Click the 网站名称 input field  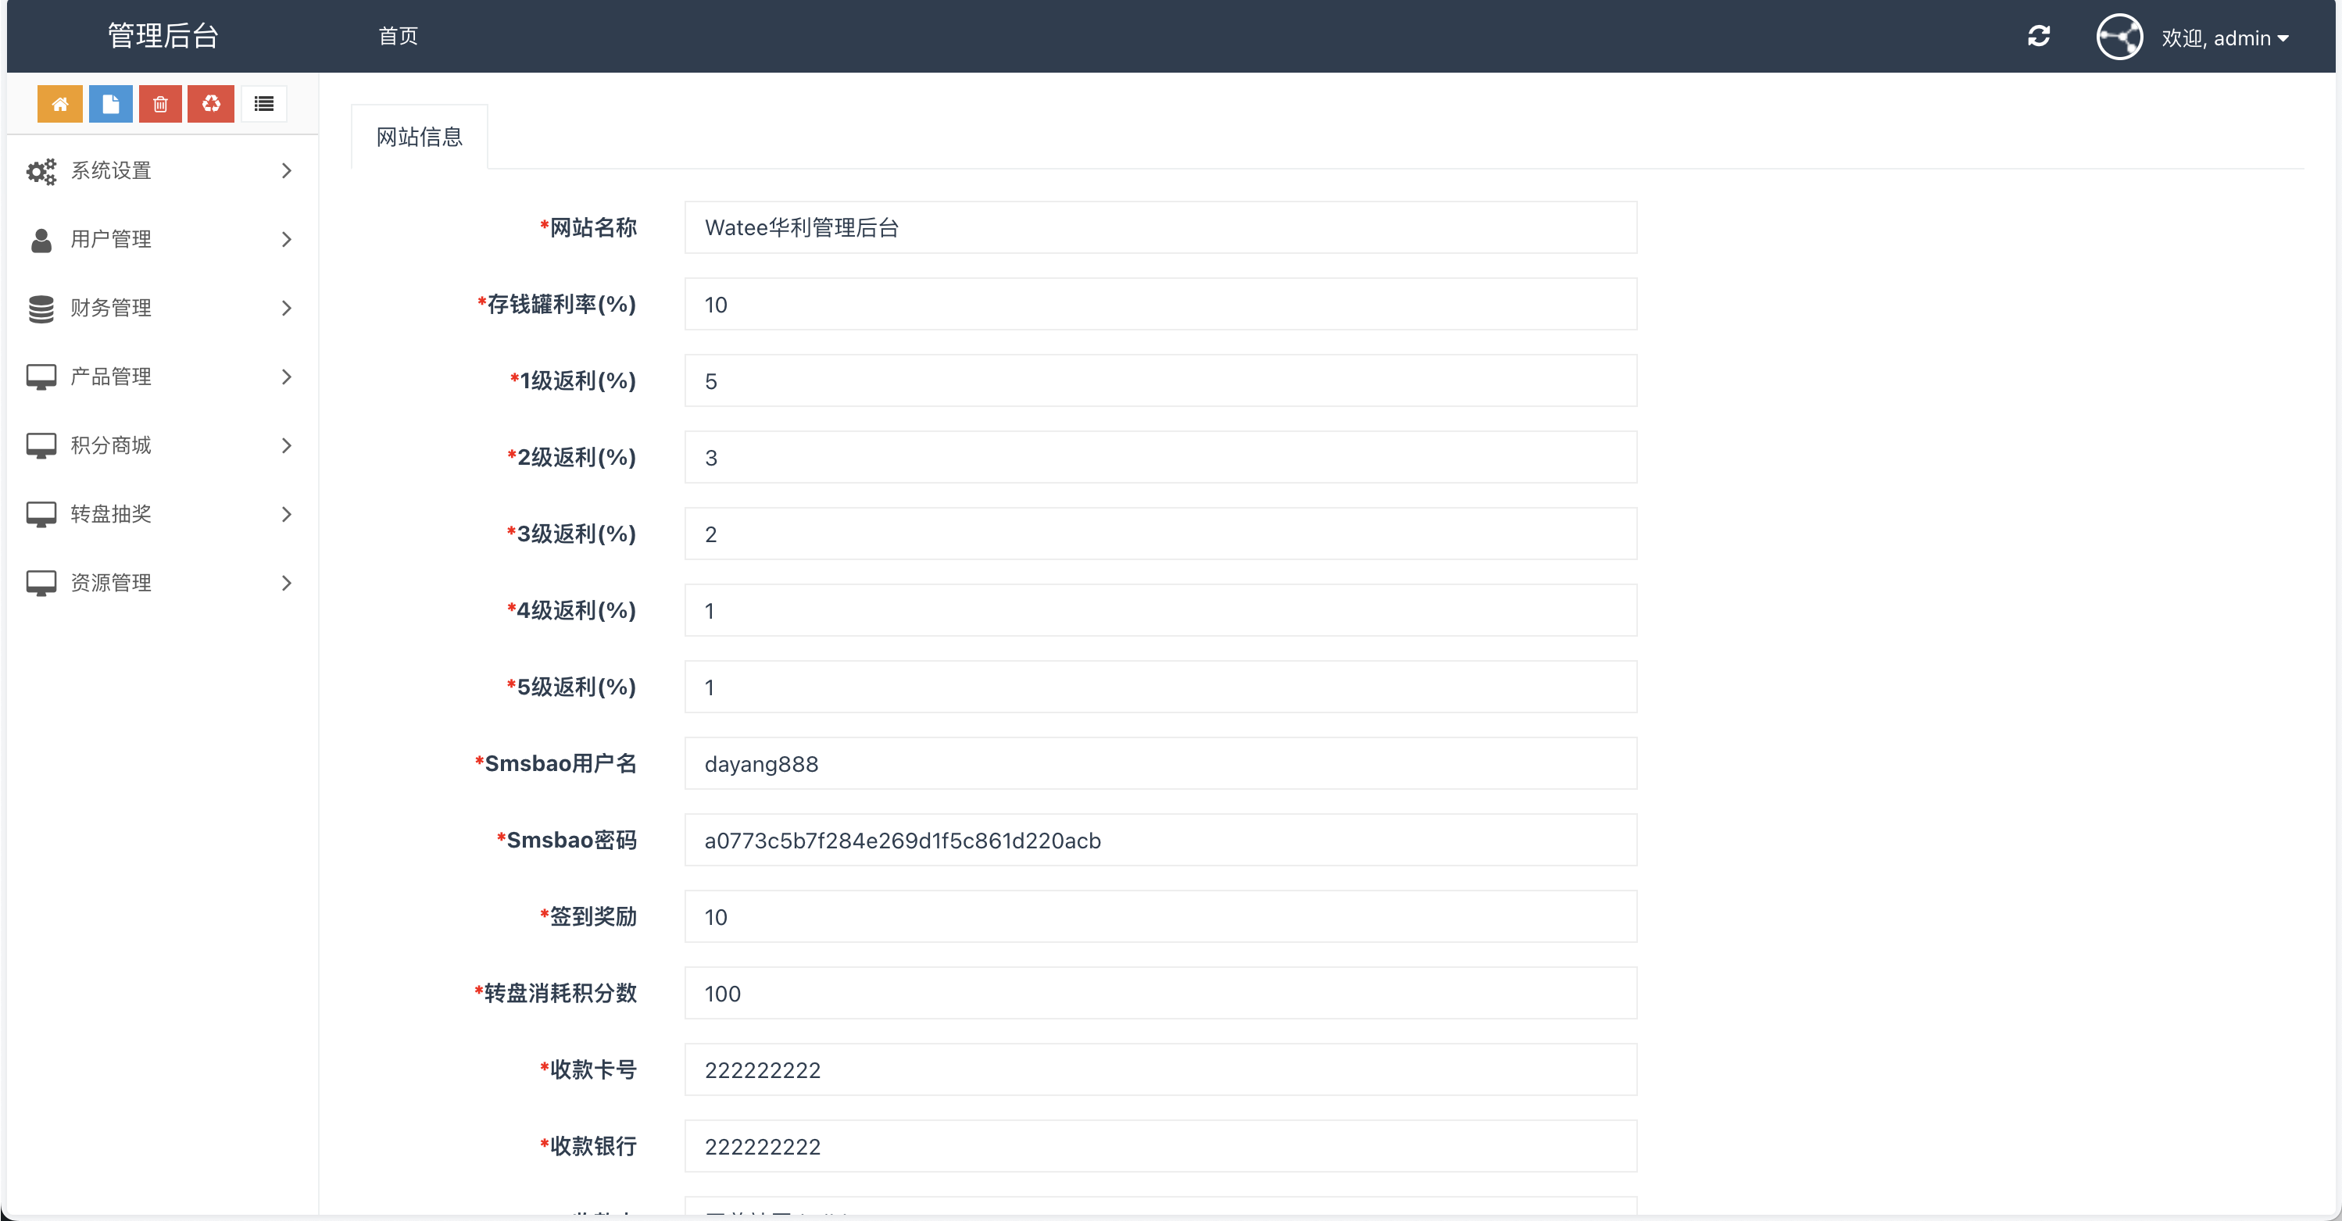(1160, 227)
